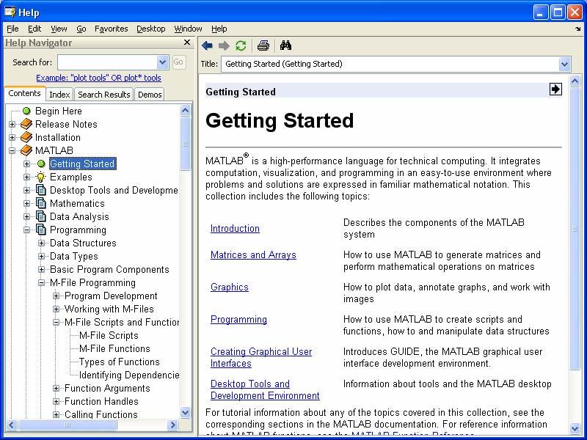Click the grey Forward arrow in toolbar
587x440 pixels.
(x=224, y=45)
